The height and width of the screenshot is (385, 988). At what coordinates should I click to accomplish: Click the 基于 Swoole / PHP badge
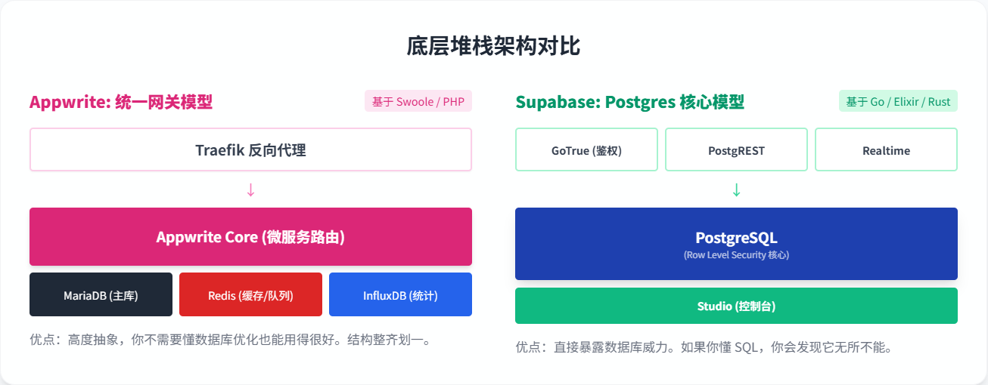click(x=418, y=101)
